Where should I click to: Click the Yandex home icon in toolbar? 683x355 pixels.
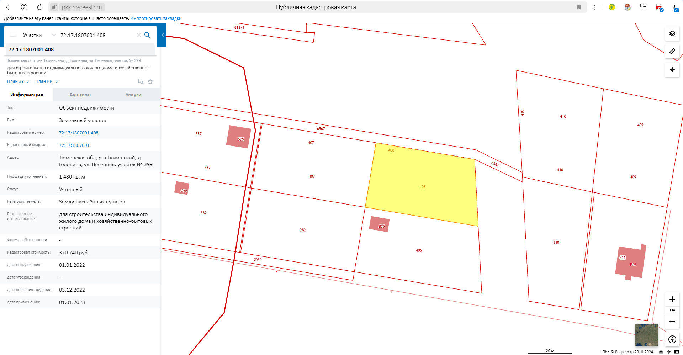click(24, 7)
